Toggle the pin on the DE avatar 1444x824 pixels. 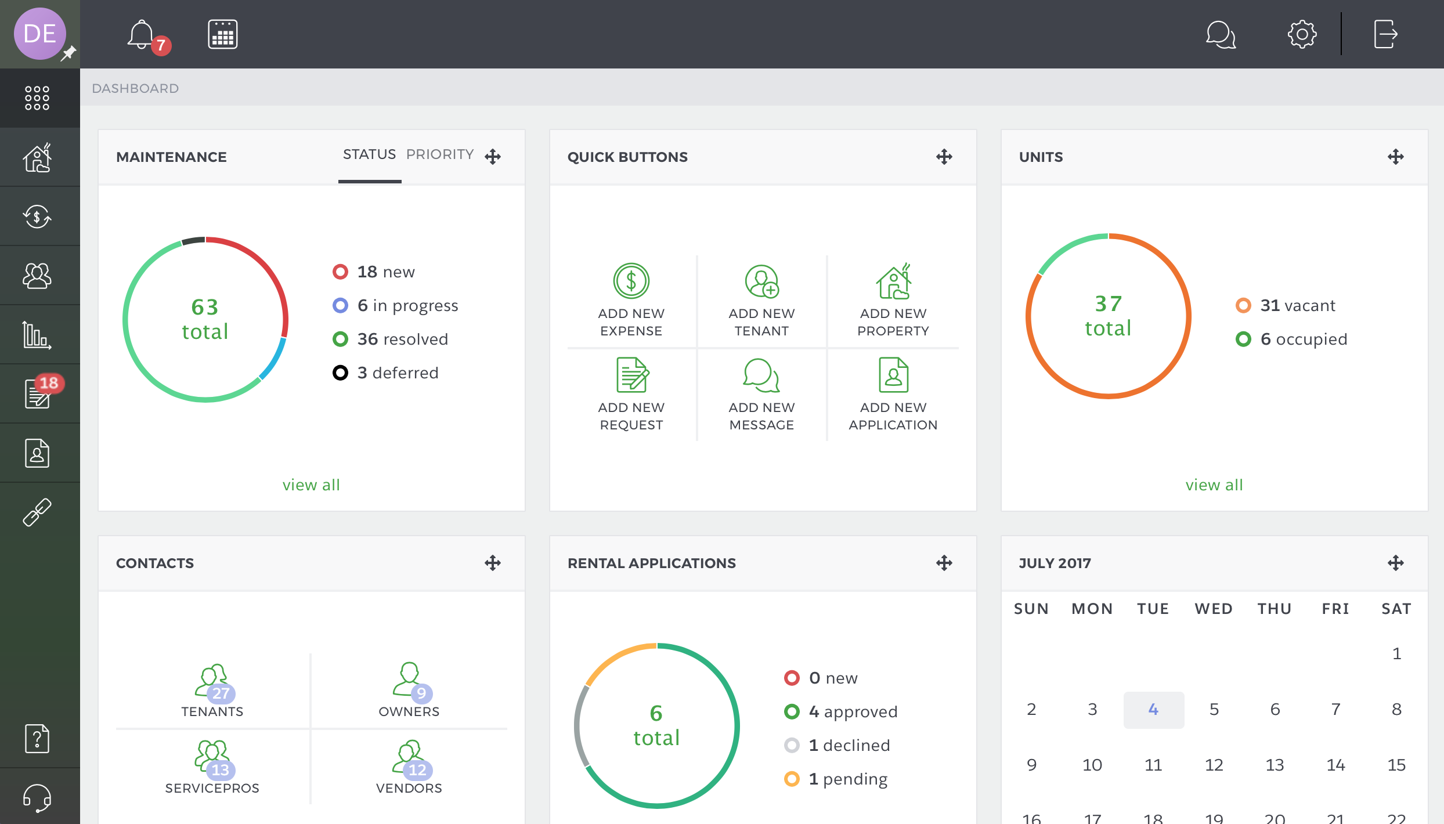pyautogui.click(x=69, y=53)
